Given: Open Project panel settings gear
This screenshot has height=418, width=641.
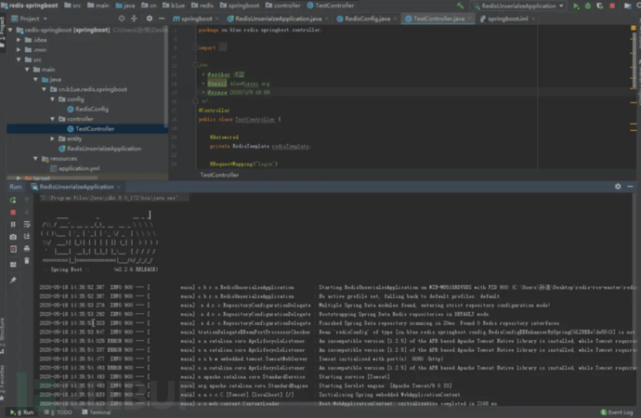Looking at the screenshot, I should (x=150, y=18).
